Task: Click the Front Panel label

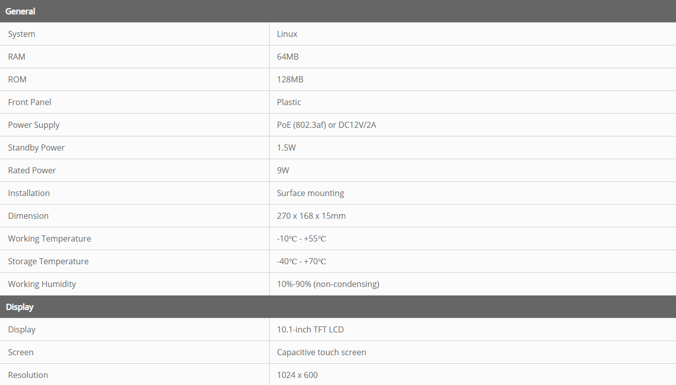Action: click(x=29, y=102)
